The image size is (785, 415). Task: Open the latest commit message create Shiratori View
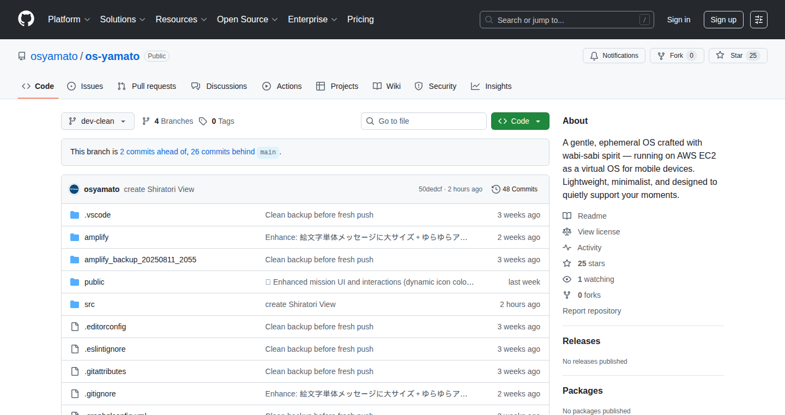coord(159,189)
